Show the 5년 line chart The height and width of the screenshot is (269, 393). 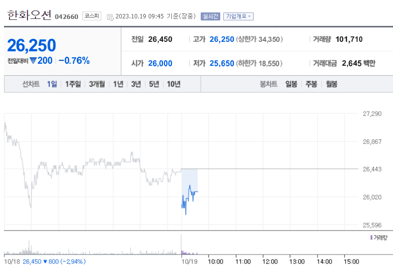click(154, 84)
